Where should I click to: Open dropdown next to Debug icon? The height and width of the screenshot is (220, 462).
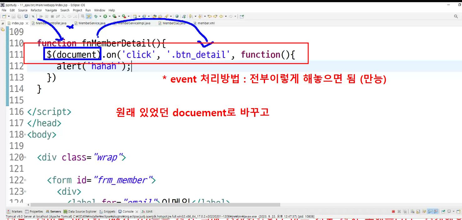click(x=100, y=16)
